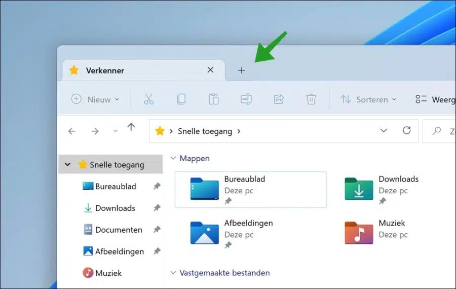Open Afbeeldingen in the sidebar

coord(113,251)
